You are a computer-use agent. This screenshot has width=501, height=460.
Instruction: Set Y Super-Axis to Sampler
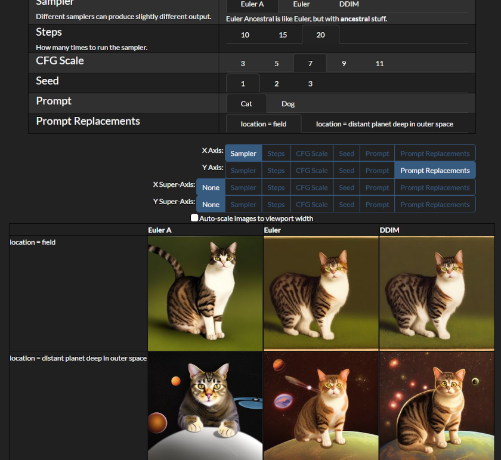click(243, 204)
